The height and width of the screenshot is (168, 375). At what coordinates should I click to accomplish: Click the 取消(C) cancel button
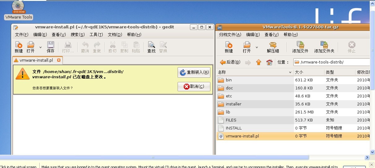194,87
